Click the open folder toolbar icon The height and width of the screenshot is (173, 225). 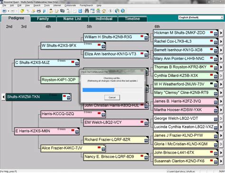pos(22,11)
